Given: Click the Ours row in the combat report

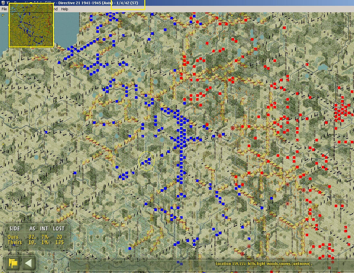Looking at the screenshot, I should point(35,237).
